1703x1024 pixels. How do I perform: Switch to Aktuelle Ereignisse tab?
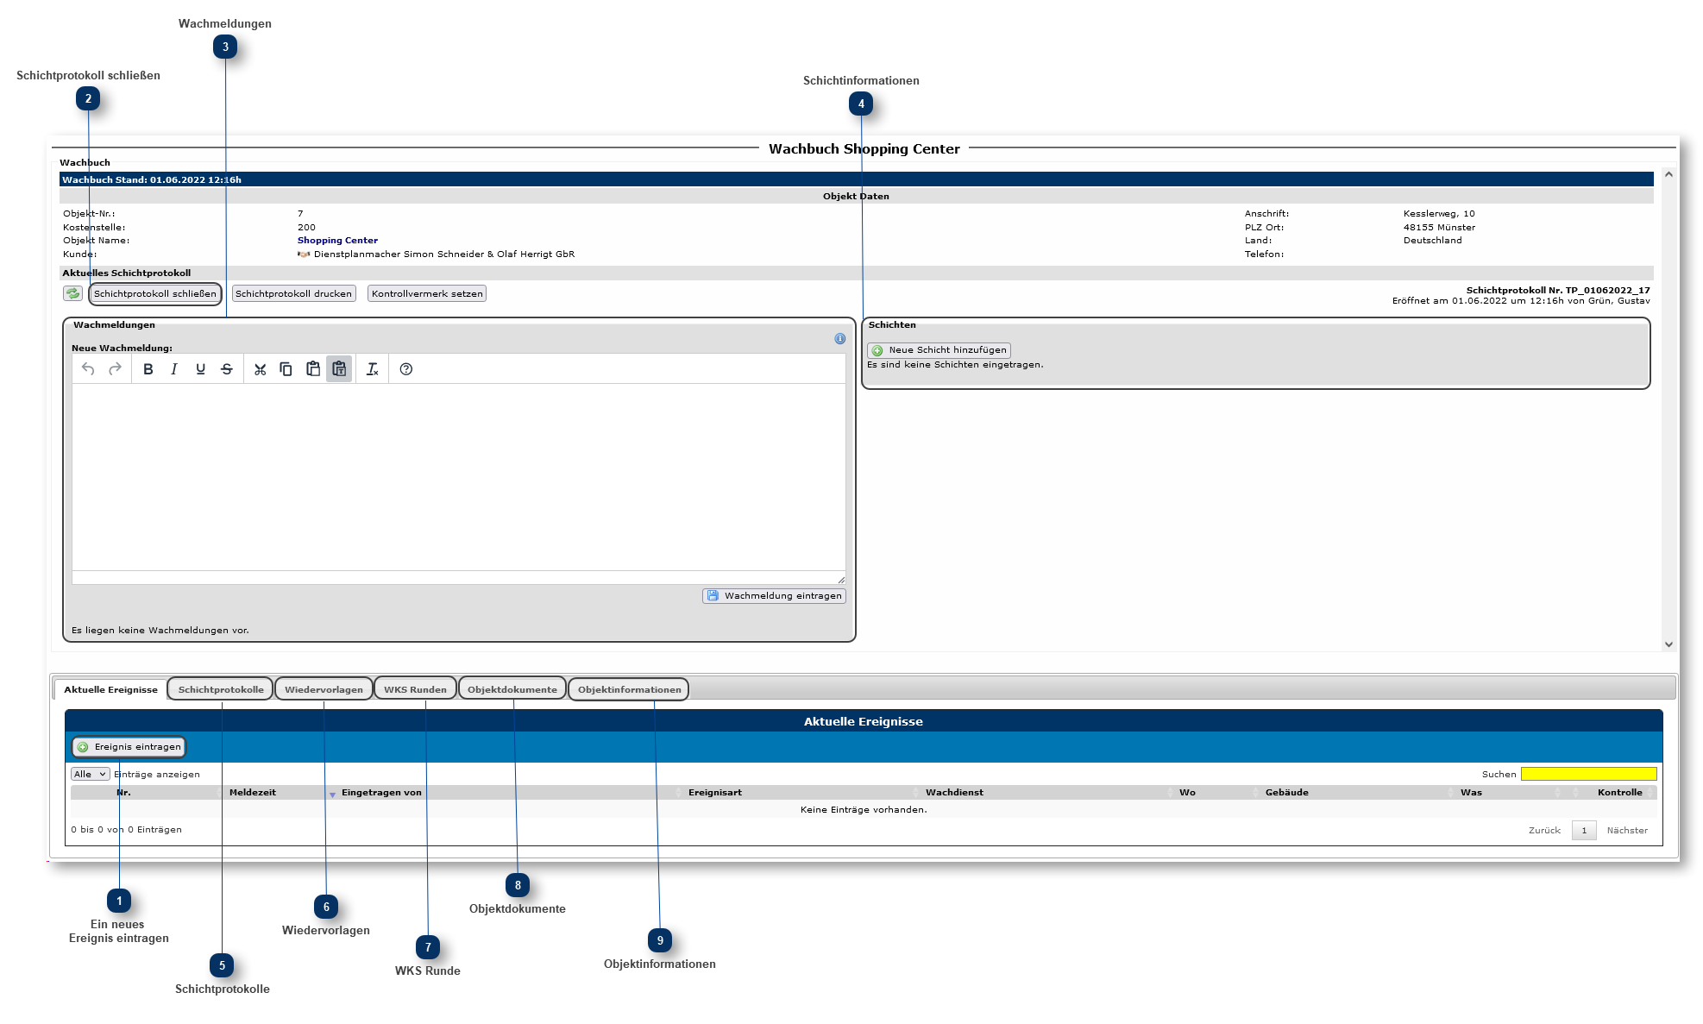[110, 689]
